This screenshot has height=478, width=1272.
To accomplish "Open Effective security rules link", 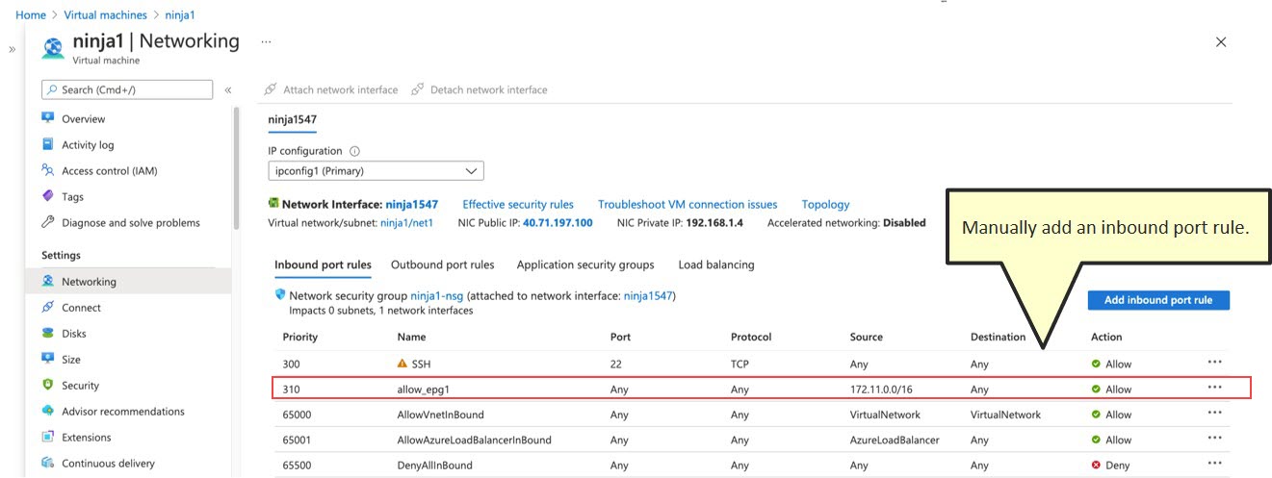I will 518,204.
